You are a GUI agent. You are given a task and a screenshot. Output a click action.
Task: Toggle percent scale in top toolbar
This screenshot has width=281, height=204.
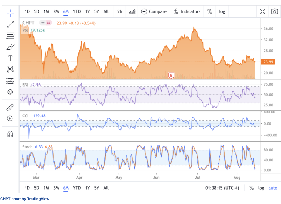click(x=210, y=11)
